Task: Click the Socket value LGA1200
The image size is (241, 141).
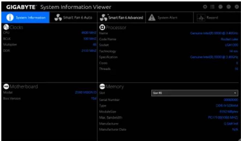Action: tap(232, 45)
